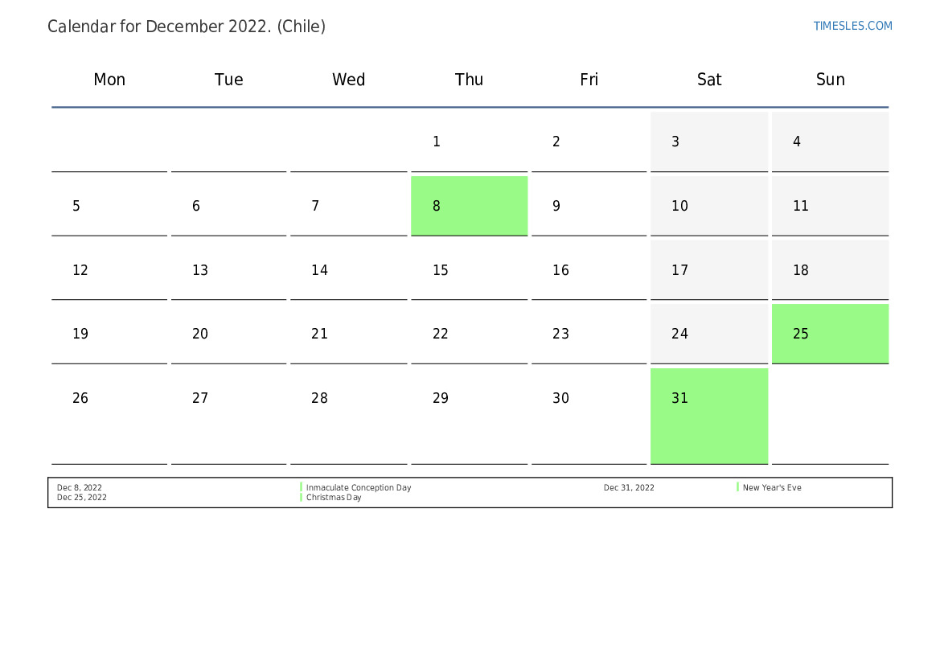Click the Dec 8, 2022 legend date
This screenshot has height=665, width=940.
80,487
